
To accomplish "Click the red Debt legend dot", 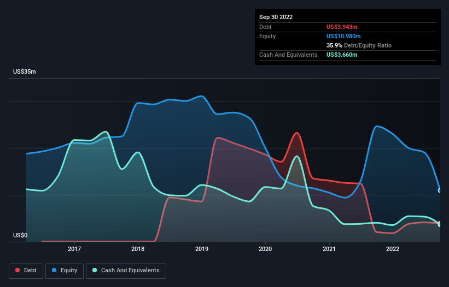I will [18, 270].
